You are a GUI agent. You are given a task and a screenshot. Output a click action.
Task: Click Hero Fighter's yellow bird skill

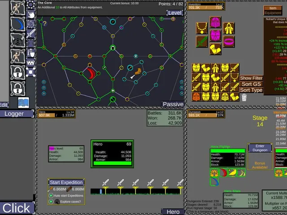pos(232,172)
